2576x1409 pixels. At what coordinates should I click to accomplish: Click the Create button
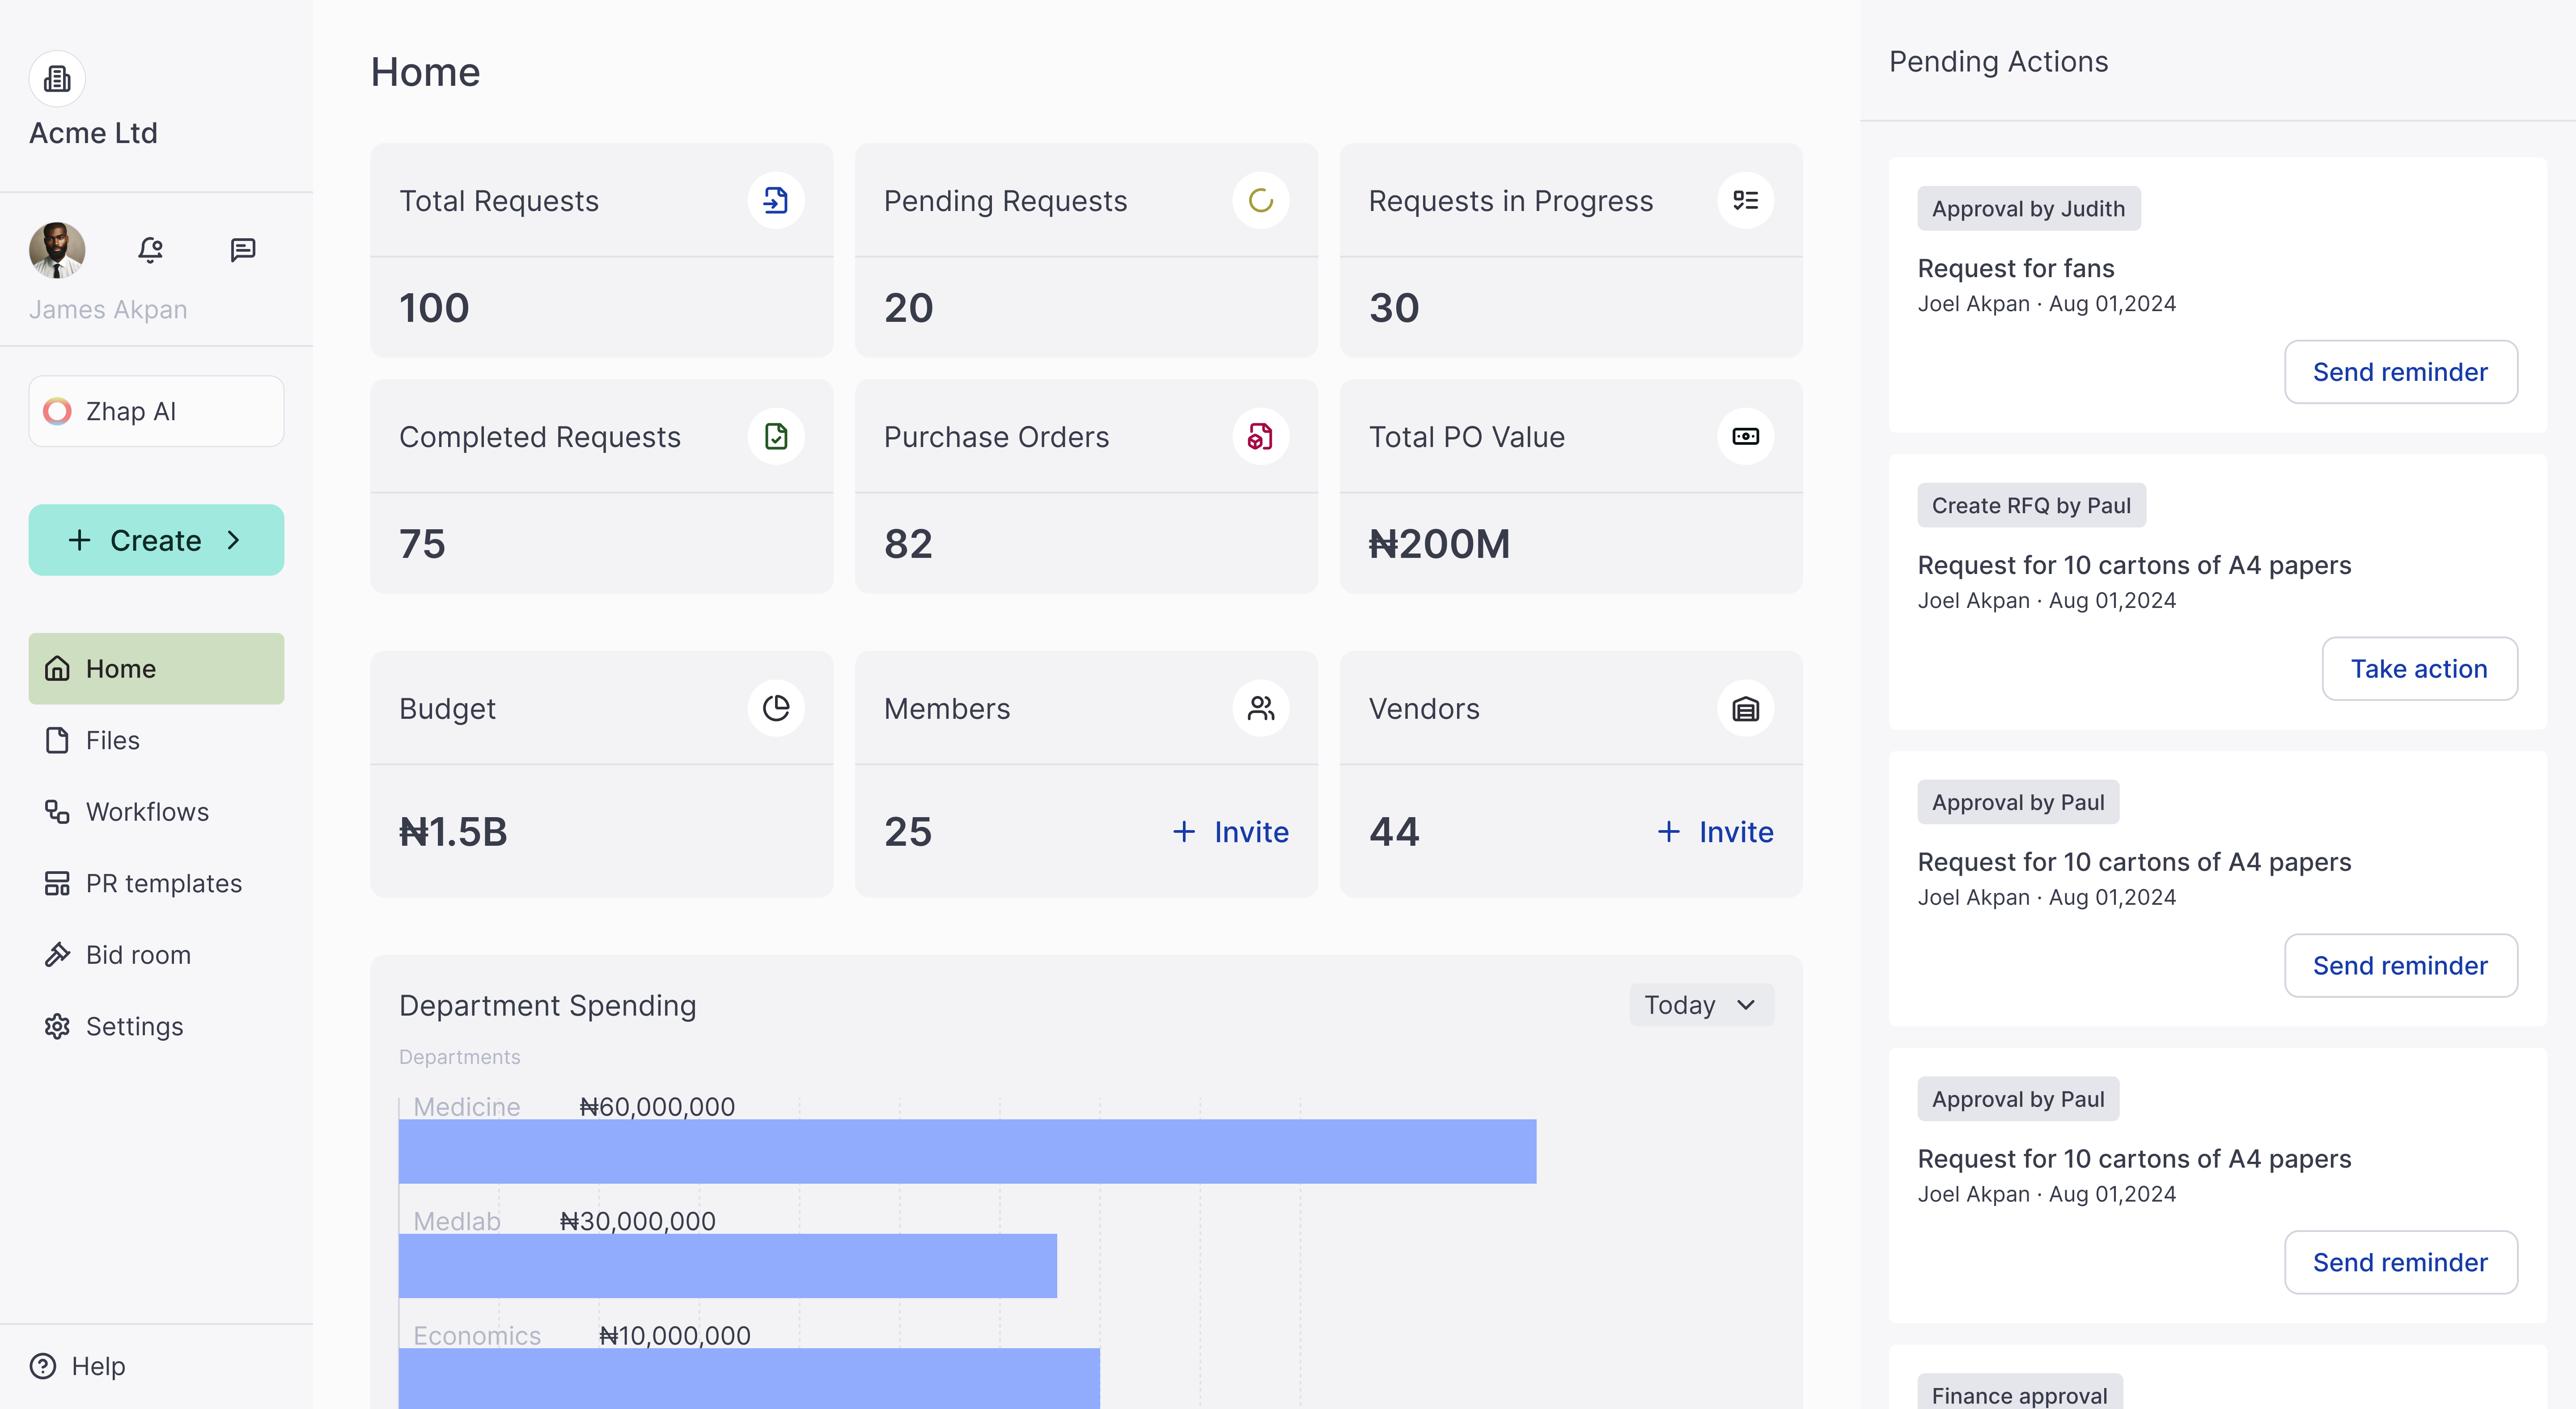(x=156, y=540)
